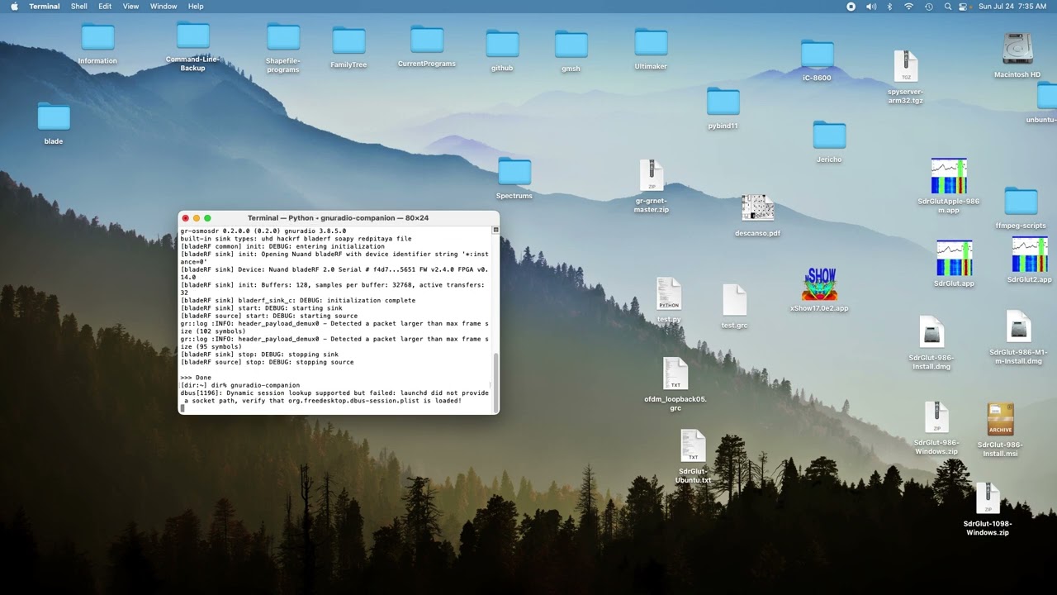This screenshot has width=1057, height=595.
Task: Launch xShow17.0e2.app
Action: coord(819,284)
